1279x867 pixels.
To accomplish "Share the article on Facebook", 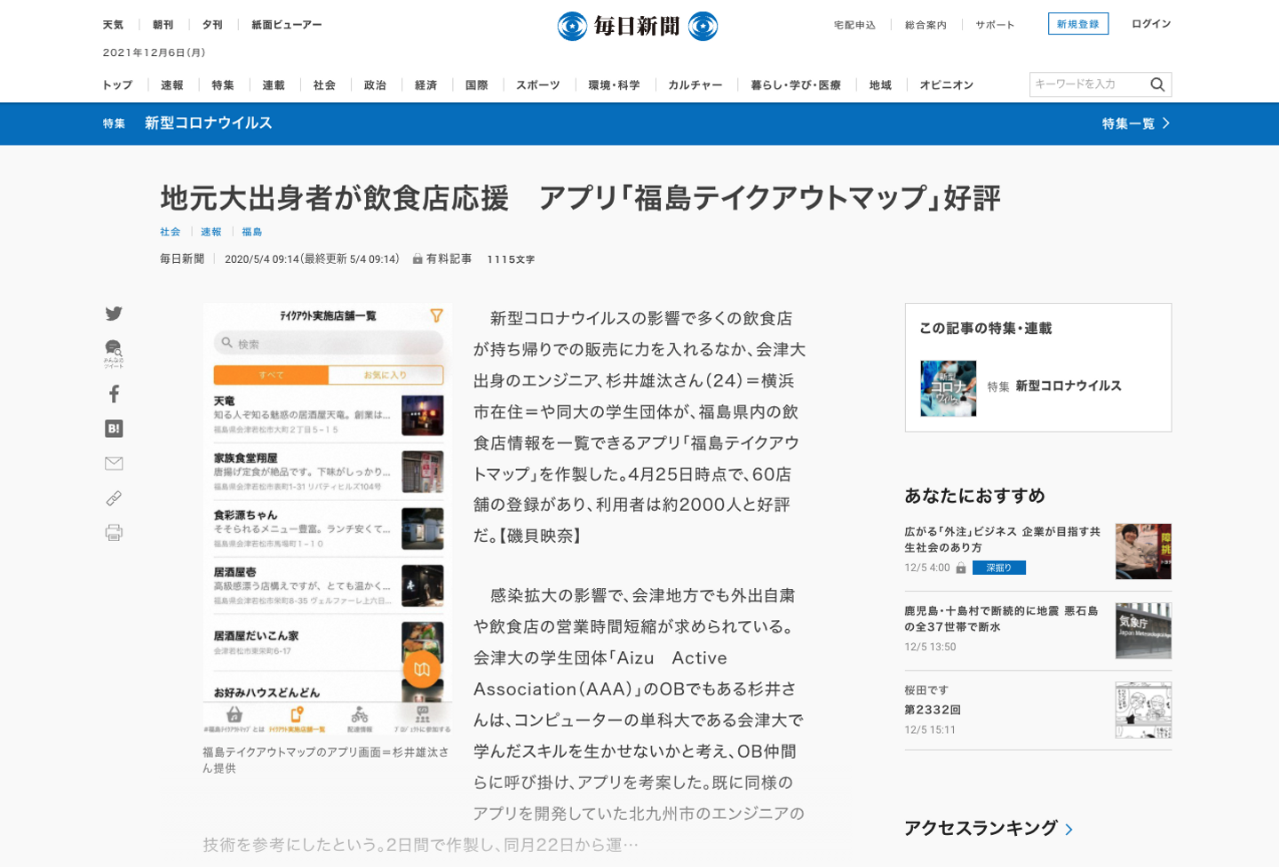I will click(x=114, y=394).
